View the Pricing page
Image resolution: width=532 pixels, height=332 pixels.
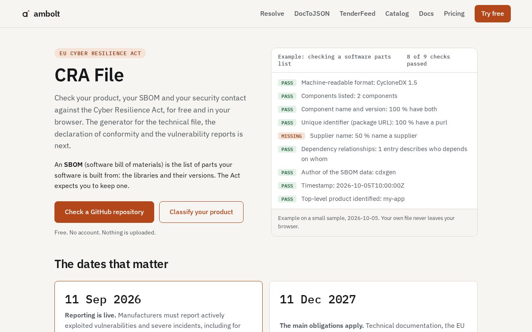click(454, 14)
